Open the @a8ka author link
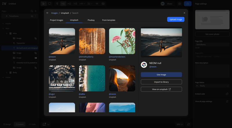Screen dimensions: 232x128 coord(82,94)
